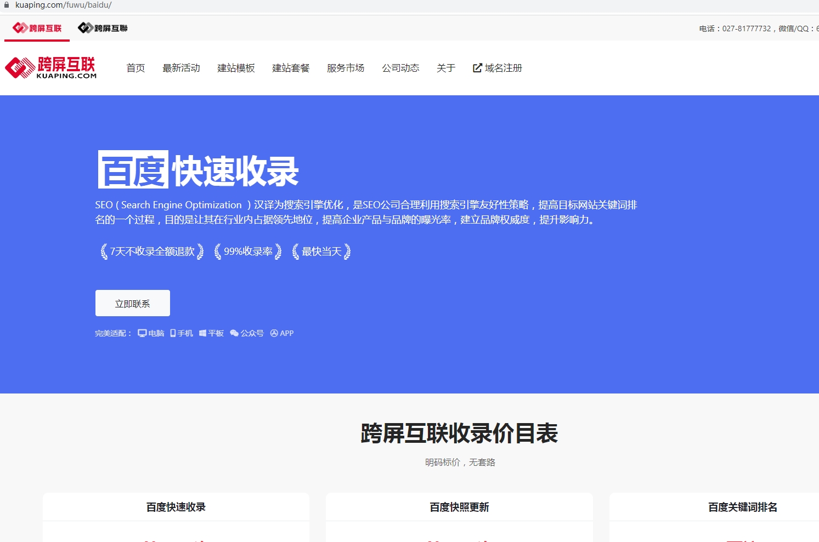Screen dimensions: 819x542
Task: Click the 99%收录率 badge
Action: click(x=248, y=252)
